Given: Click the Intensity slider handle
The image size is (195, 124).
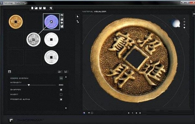Looking at the screenshot, I should tap(29, 85).
